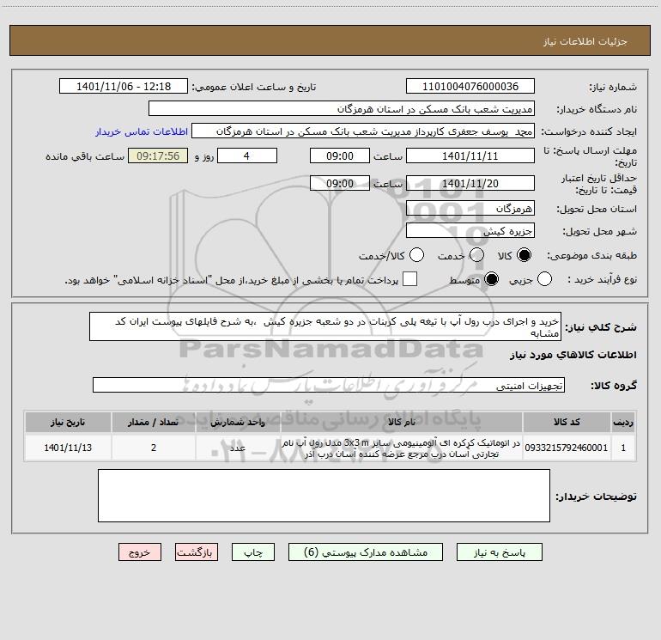The image size is (661, 640).
Task: Click the remaining days field showing 4
Action: (x=247, y=156)
